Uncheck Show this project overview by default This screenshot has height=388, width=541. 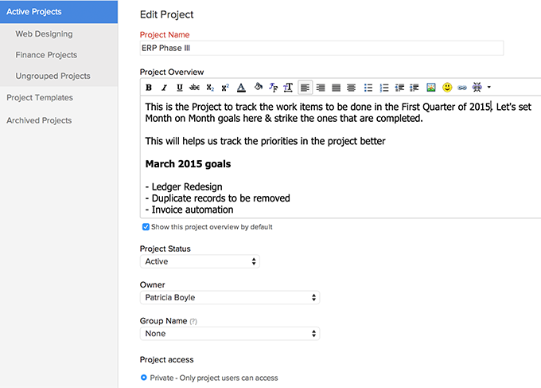[x=145, y=227]
